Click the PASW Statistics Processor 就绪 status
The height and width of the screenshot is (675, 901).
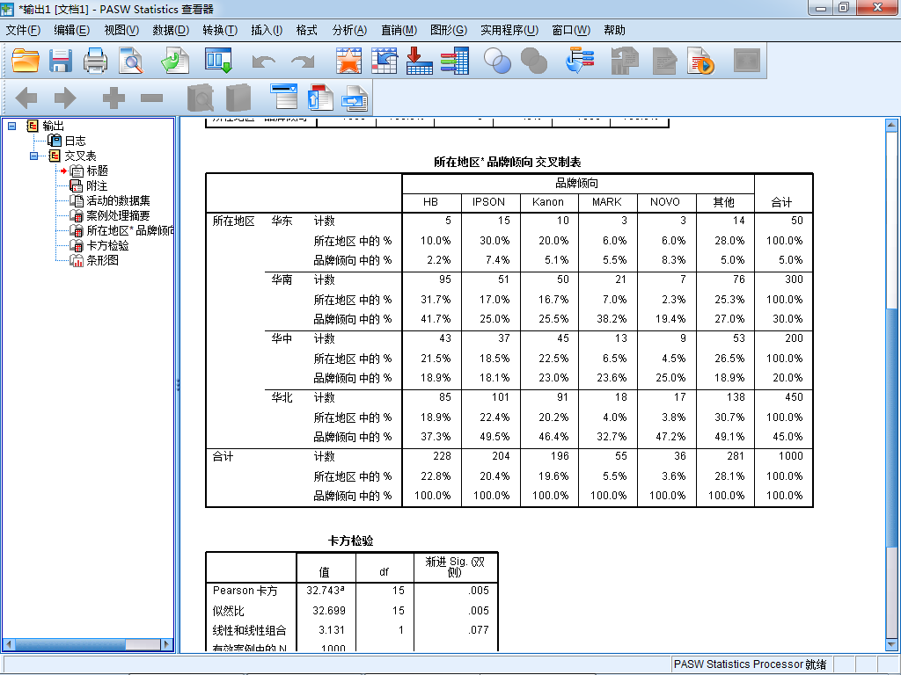[x=750, y=664]
